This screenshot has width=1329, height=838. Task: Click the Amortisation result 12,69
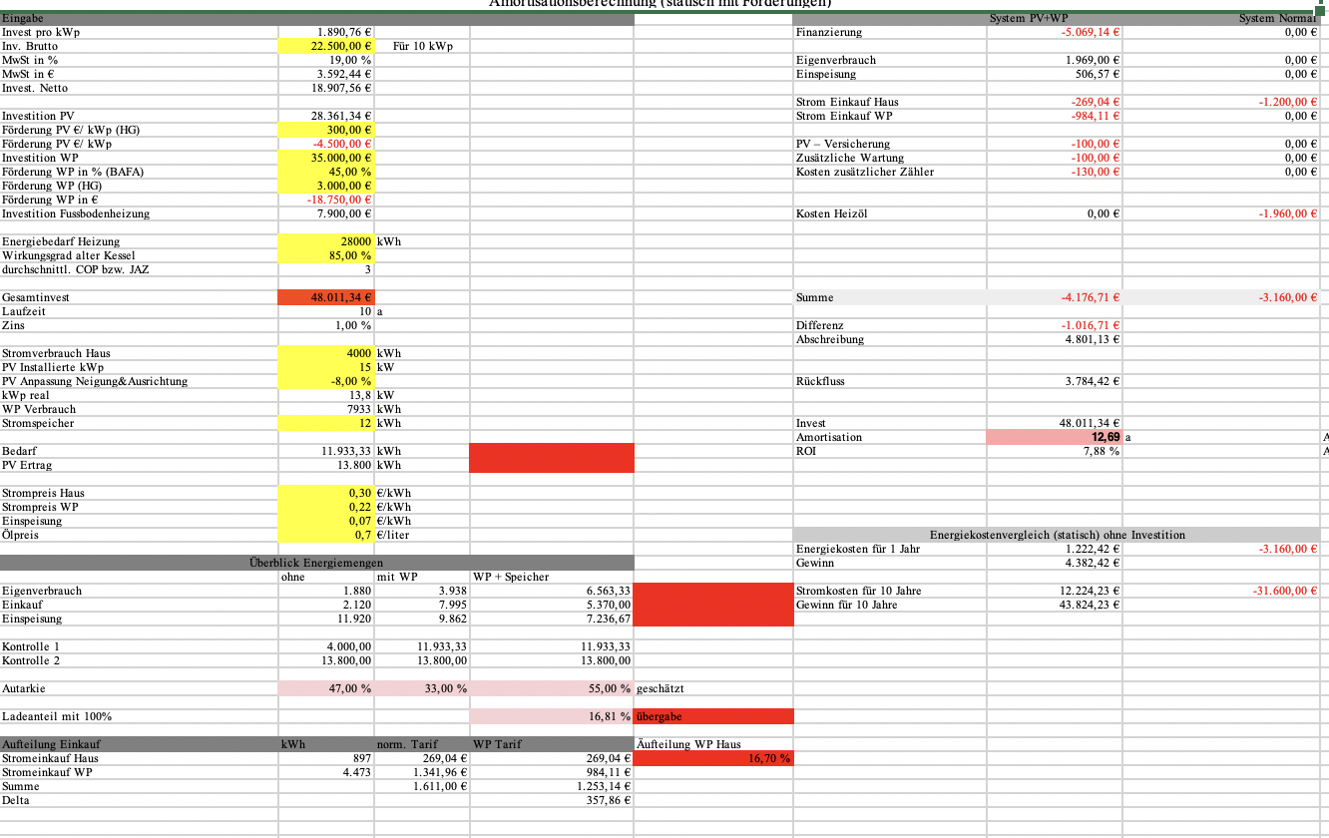[1055, 437]
